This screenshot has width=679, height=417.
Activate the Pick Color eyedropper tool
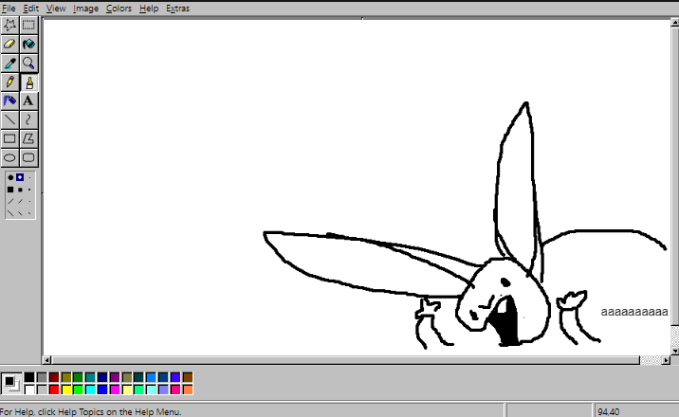(x=9, y=63)
